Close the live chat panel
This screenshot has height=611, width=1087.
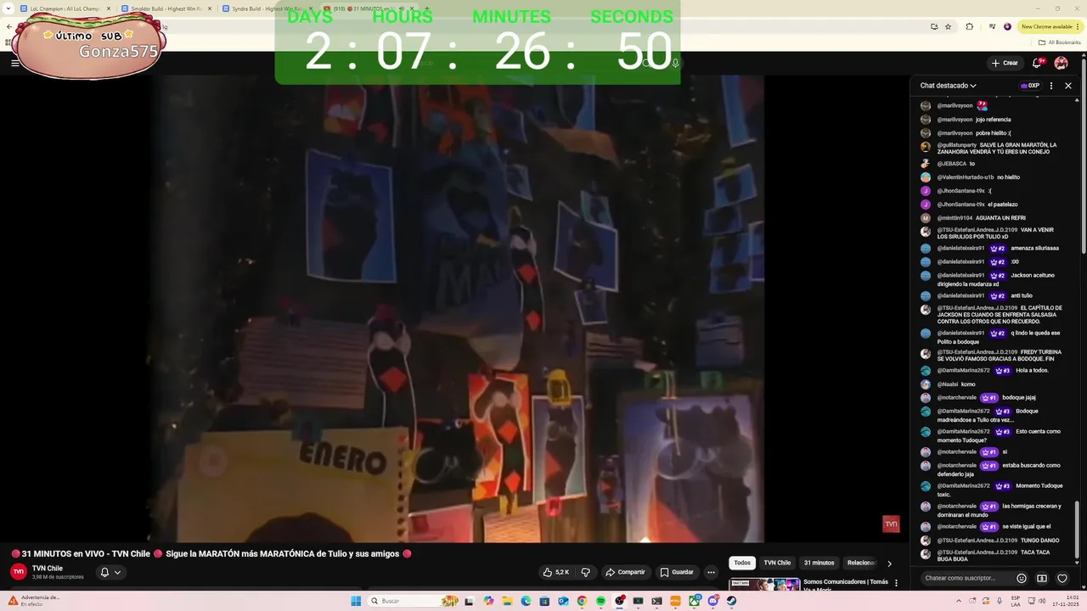(1068, 86)
